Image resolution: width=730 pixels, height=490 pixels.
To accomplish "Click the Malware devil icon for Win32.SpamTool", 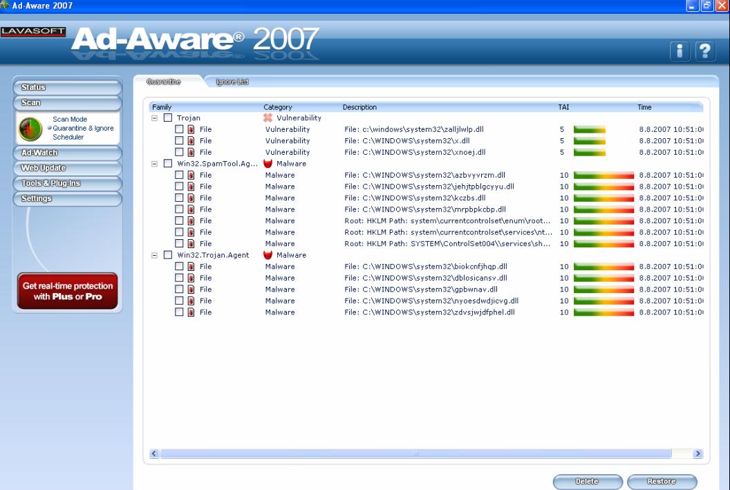I will point(268,163).
